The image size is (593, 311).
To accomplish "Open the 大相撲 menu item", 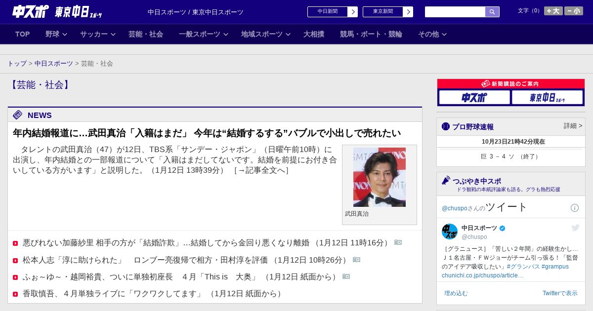I will (314, 34).
